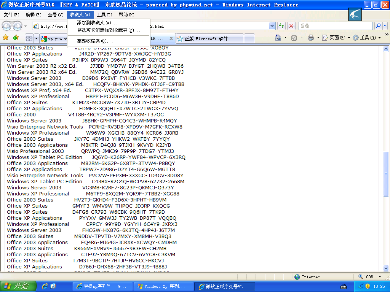
Task: Show more toolbar commands via the chevron
Action: tap(387, 35)
